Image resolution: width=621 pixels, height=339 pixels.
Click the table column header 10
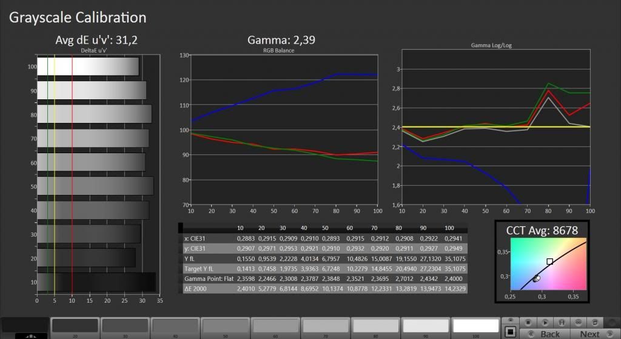coord(240,228)
